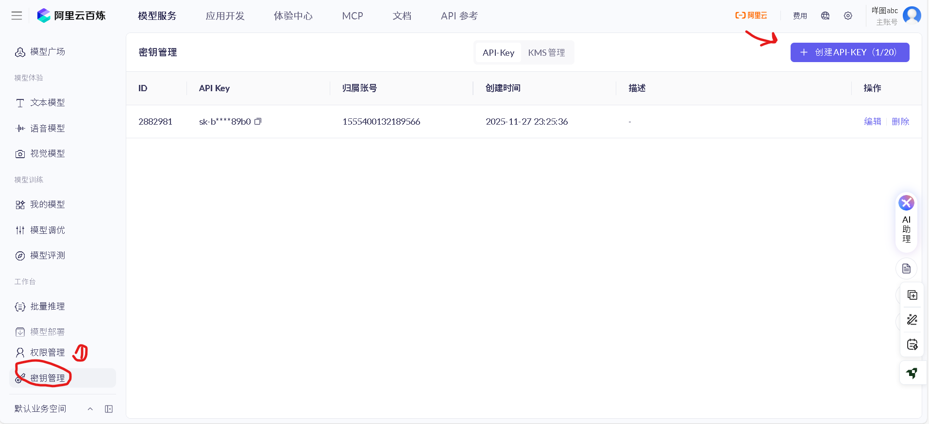929x424 pixels.
Task: Click the 归属账号 column header
Action: coord(360,88)
